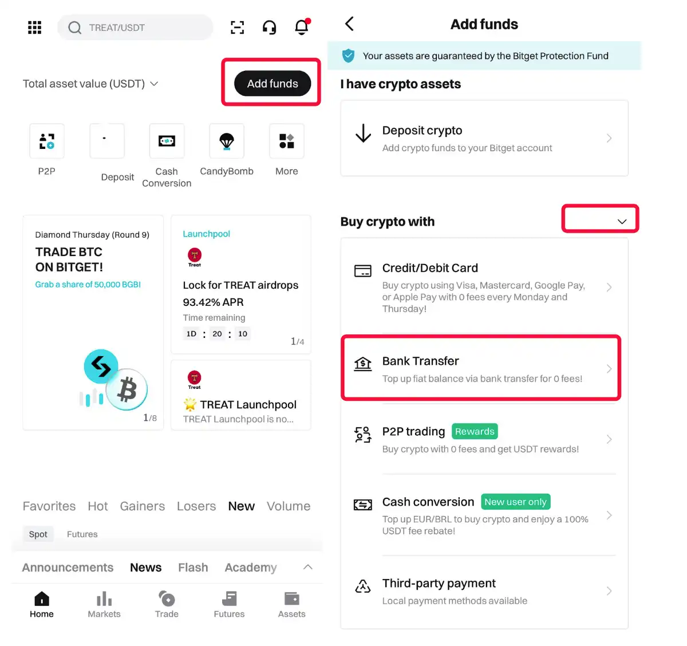The image size is (687, 646).
Task: Open the Buy crypto with currency dropdown
Action: click(x=621, y=221)
